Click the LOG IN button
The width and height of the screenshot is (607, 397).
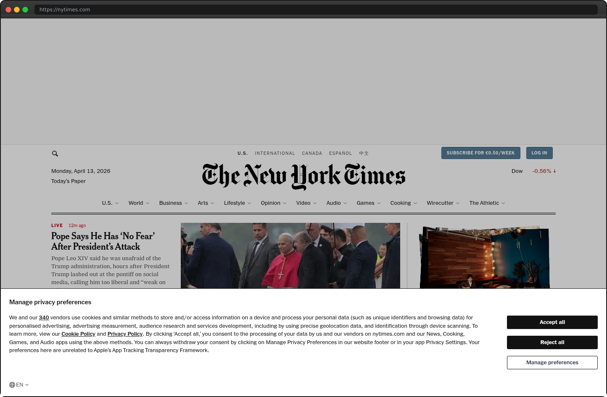(x=539, y=153)
